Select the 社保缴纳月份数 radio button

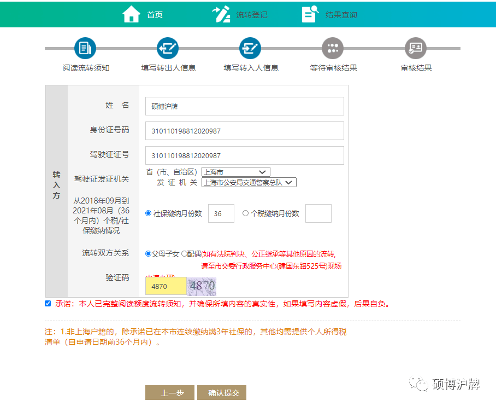[147, 213]
